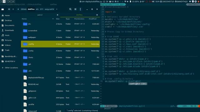Image resolution: width=200 pixels, height=112 pixels.
Task: Select the .vim folder icon
Action: click(25, 71)
